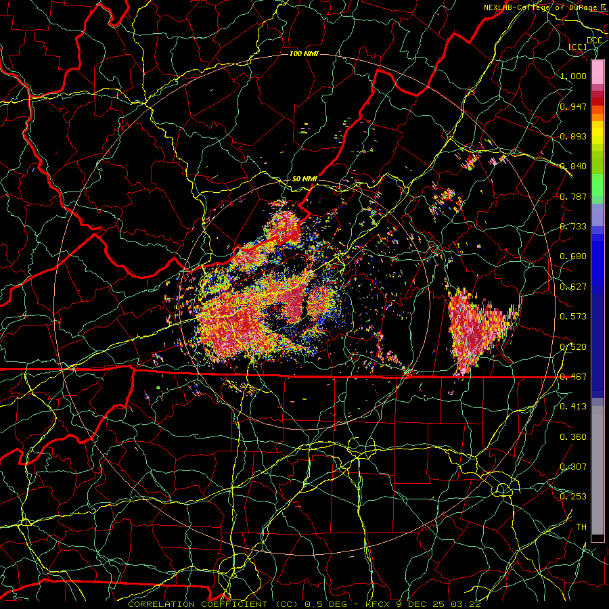Click the 0.253 color scale value
609x609 pixels.
[573, 497]
